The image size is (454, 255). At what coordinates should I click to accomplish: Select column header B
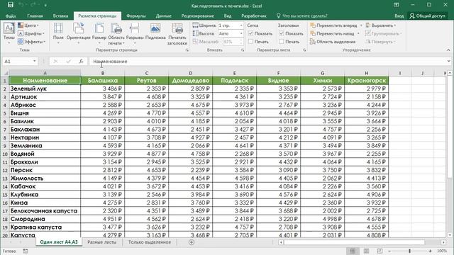click(x=103, y=73)
